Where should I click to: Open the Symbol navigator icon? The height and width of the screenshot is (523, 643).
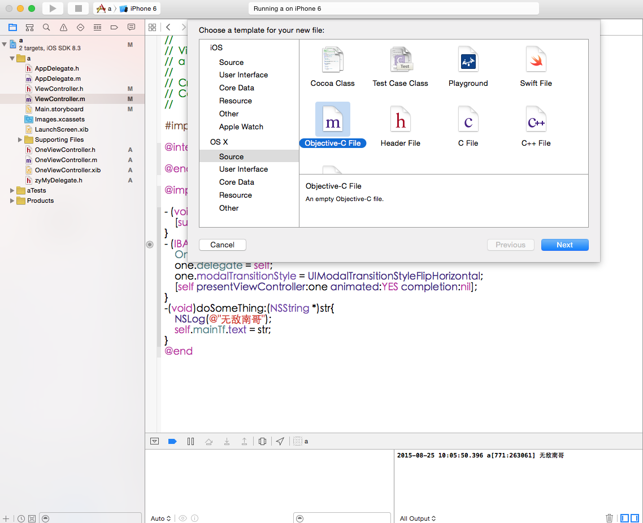[x=29, y=28]
